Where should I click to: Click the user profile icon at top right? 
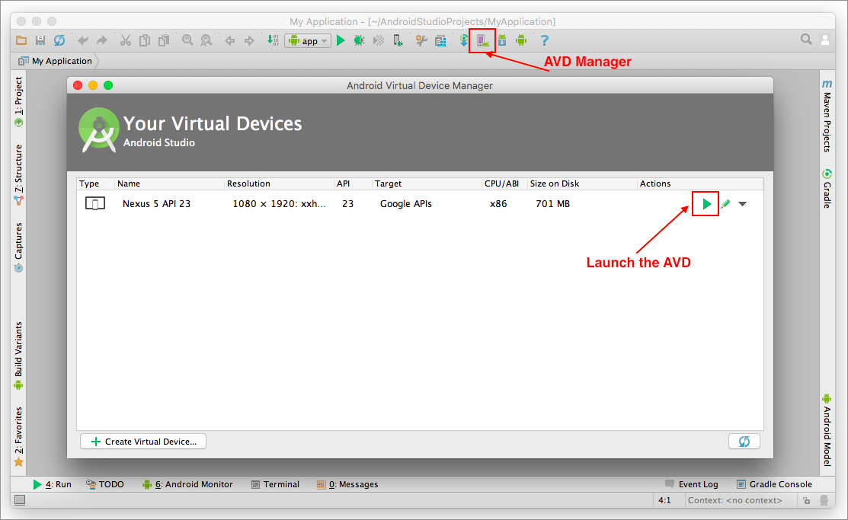[x=825, y=40]
